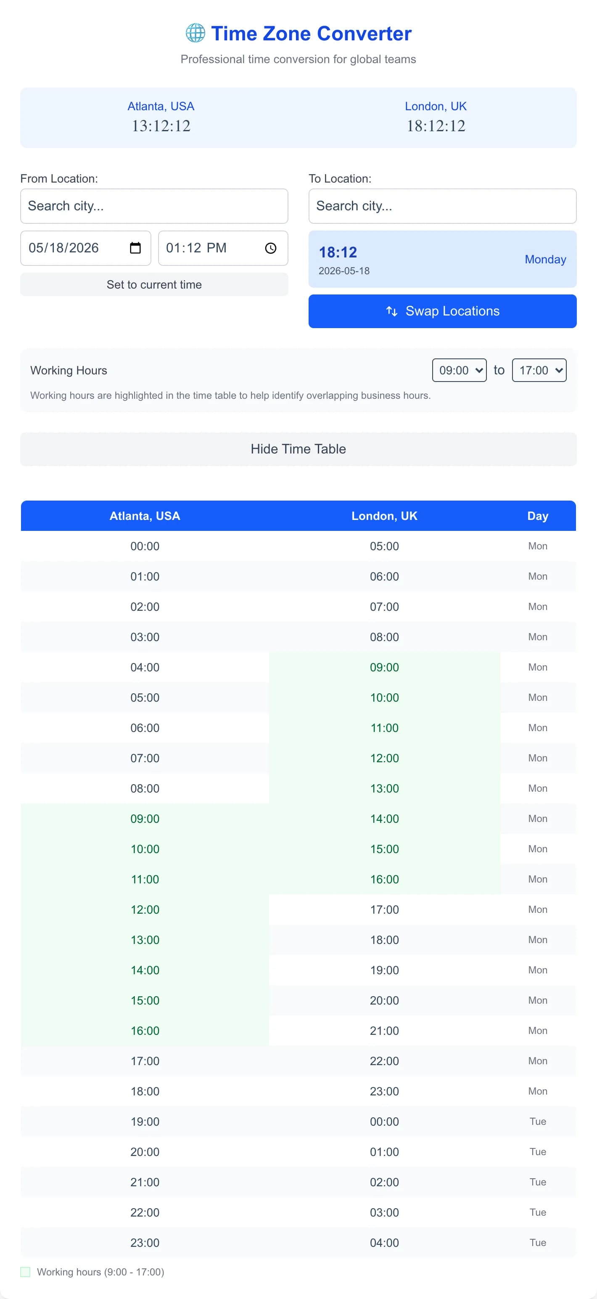Open the calendar date picker icon

[135, 248]
